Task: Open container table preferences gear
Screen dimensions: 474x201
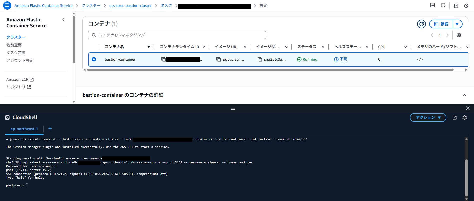Action: (x=459, y=35)
